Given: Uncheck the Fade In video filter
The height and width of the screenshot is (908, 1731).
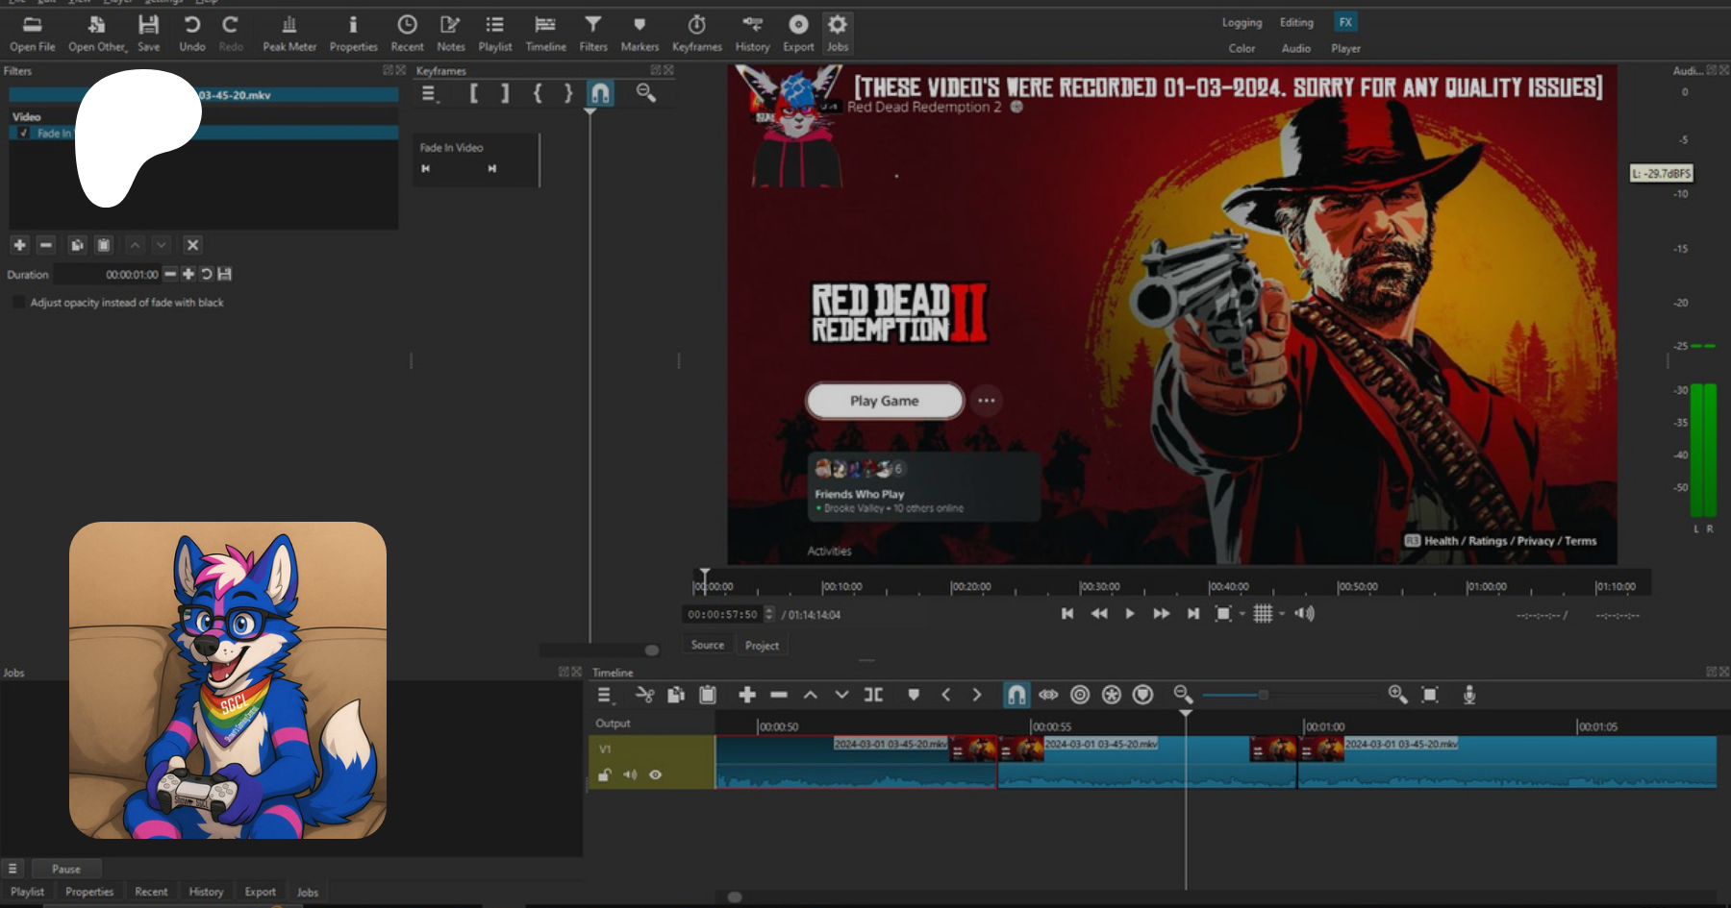Looking at the screenshot, I should [x=24, y=134].
